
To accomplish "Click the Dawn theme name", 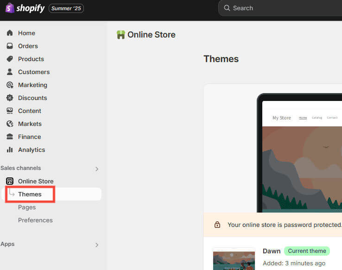I will pos(272,251).
